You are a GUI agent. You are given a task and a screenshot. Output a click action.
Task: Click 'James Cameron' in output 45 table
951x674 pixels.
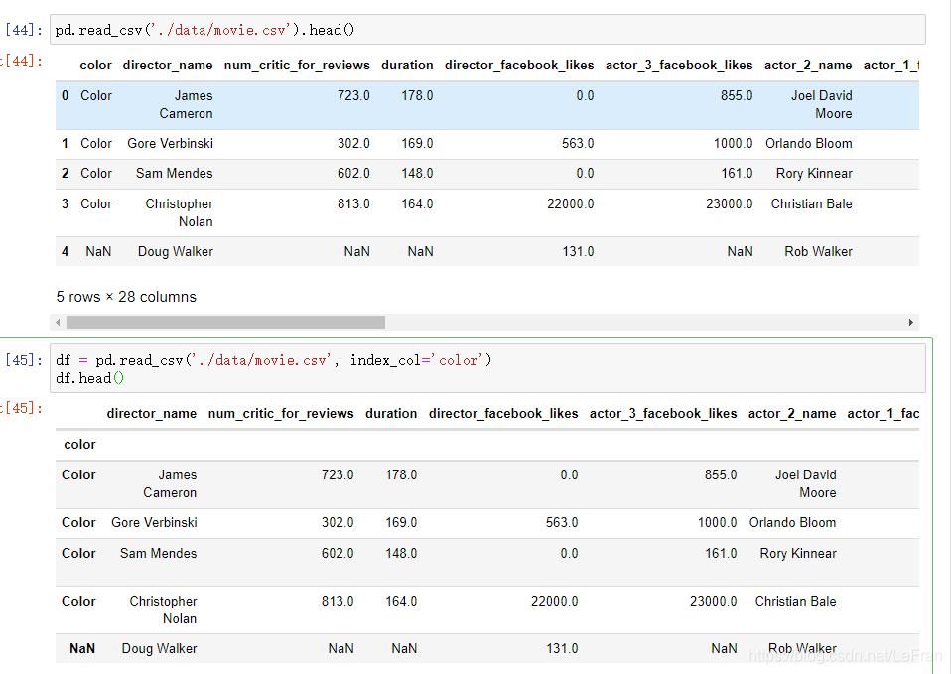click(x=170, y=484)
